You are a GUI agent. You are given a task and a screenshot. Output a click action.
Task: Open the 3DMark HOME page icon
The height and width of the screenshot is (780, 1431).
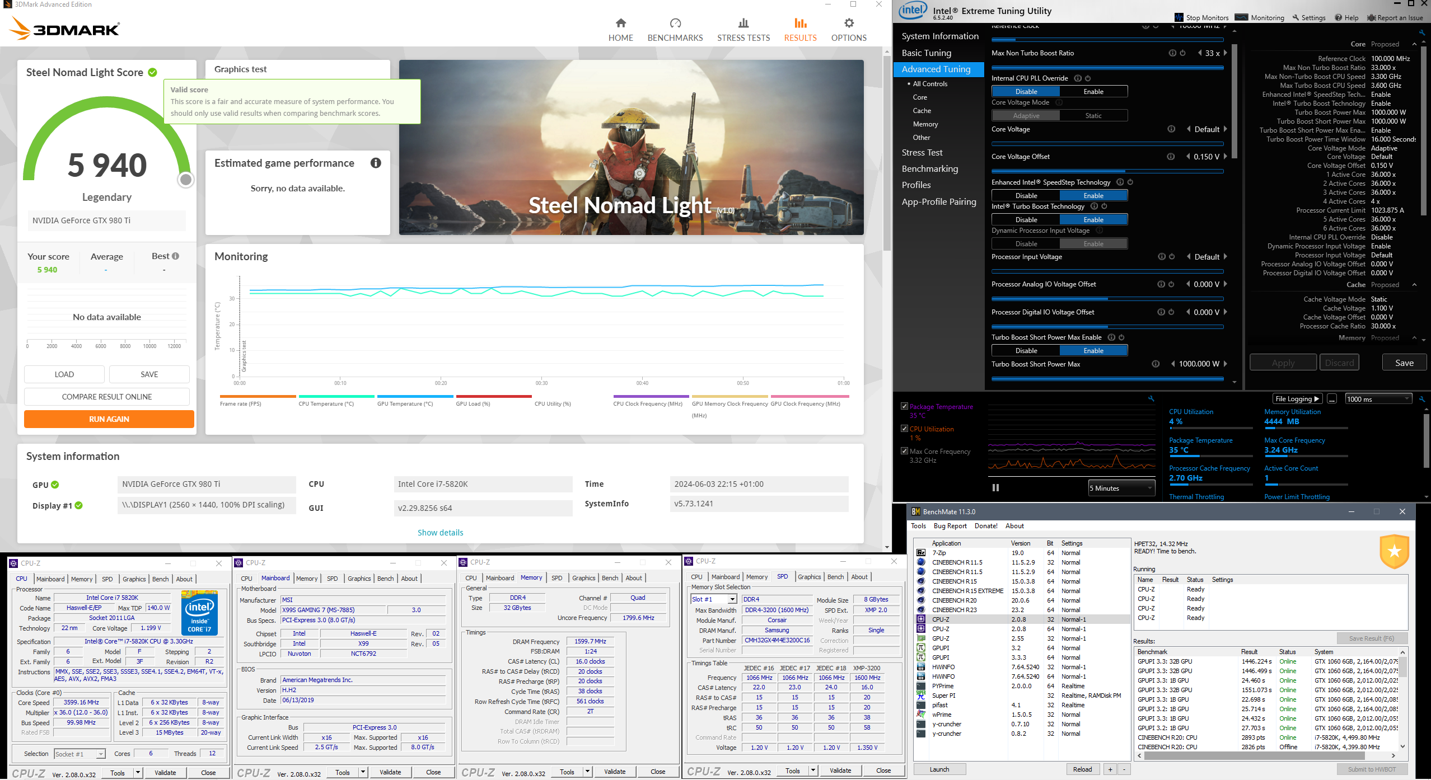click(x=620, y=23)
